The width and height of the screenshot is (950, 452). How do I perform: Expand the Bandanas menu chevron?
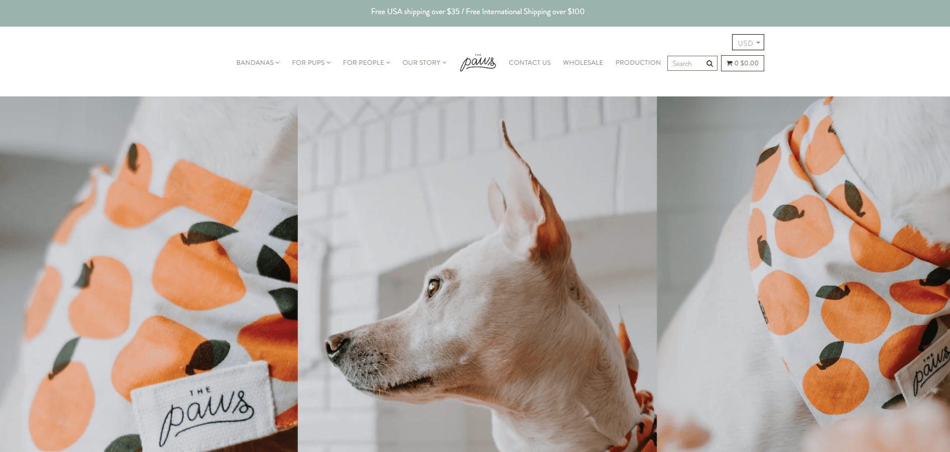tap(278, 63)
